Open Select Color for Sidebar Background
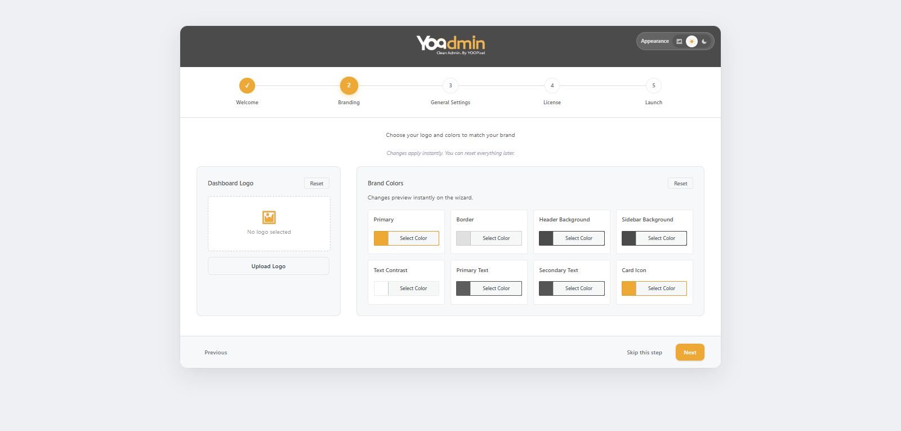This screenshot has width=901, height=431. [662, 238]
